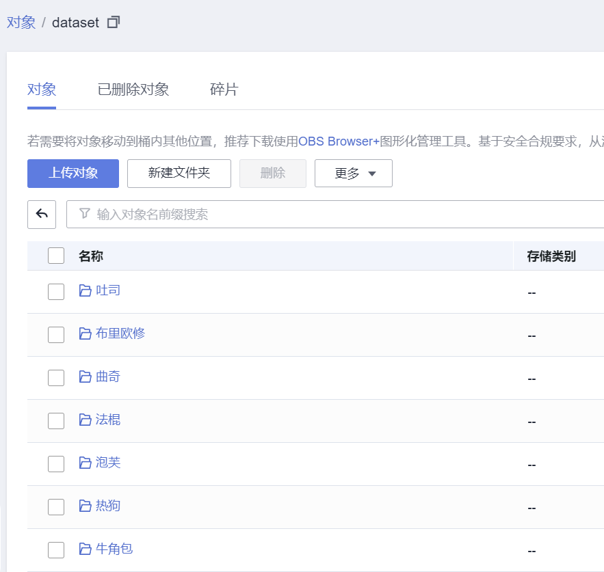Screen dimensions: 604x572
Task: Open the OBS Browser+ link
Action: tap(339, 142)
